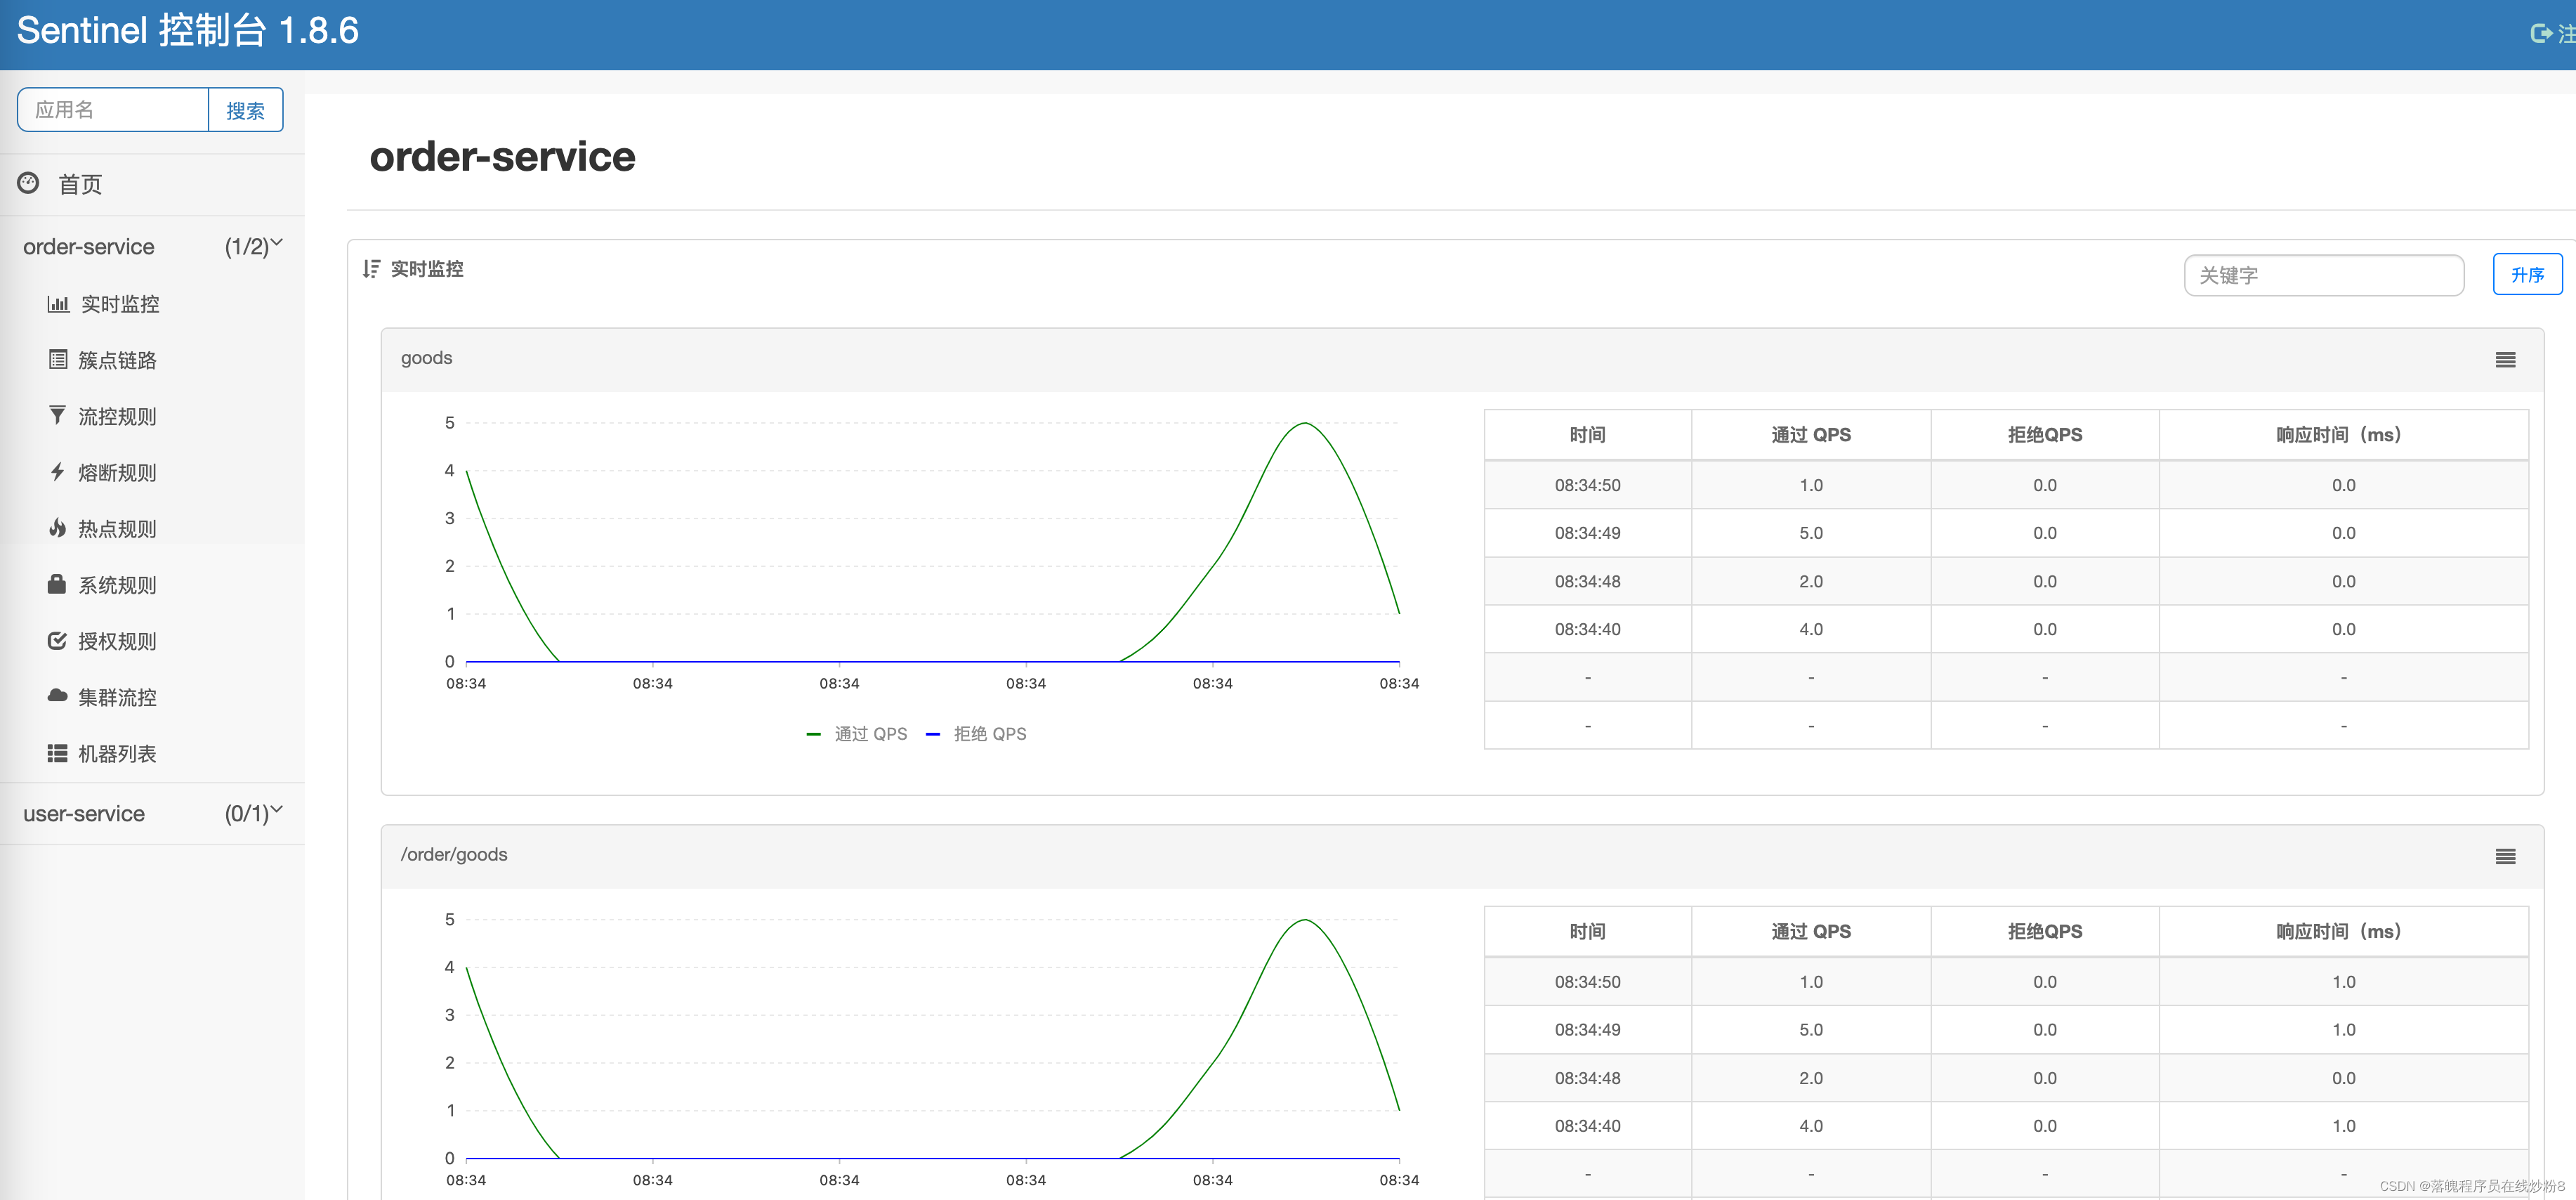The height and width of the screenshot is (1200, 2576).
Task: Open 集群流控 menu item
Action: pyautogui.click(x=118, y=697)
